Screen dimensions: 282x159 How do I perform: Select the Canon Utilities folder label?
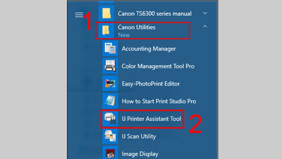coord(136,27)
